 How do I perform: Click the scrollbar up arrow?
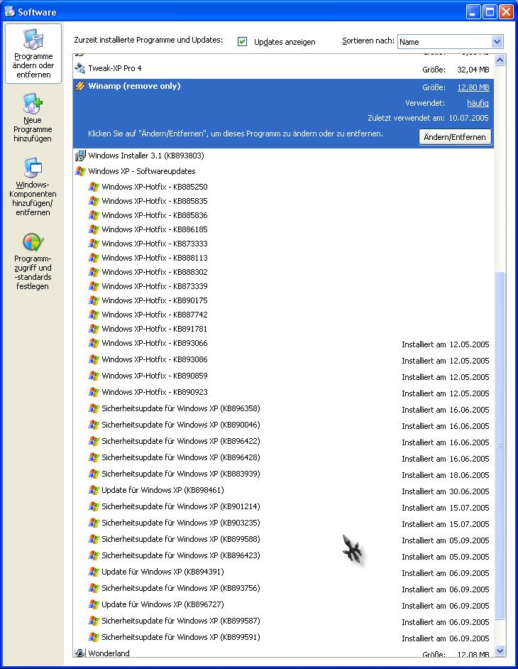(500, 60)
